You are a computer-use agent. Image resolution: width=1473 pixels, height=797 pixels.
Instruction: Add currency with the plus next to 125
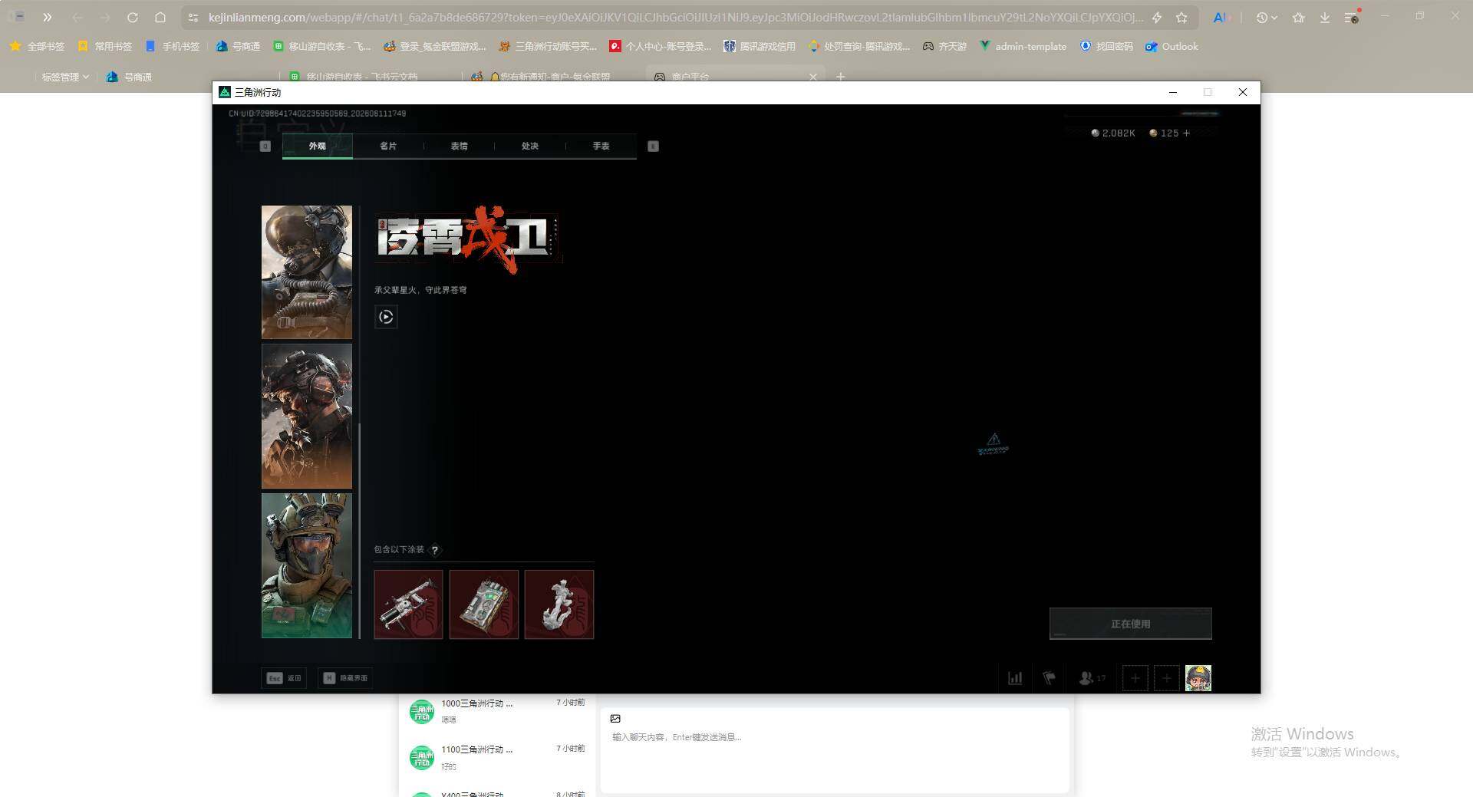point(1187,133)
